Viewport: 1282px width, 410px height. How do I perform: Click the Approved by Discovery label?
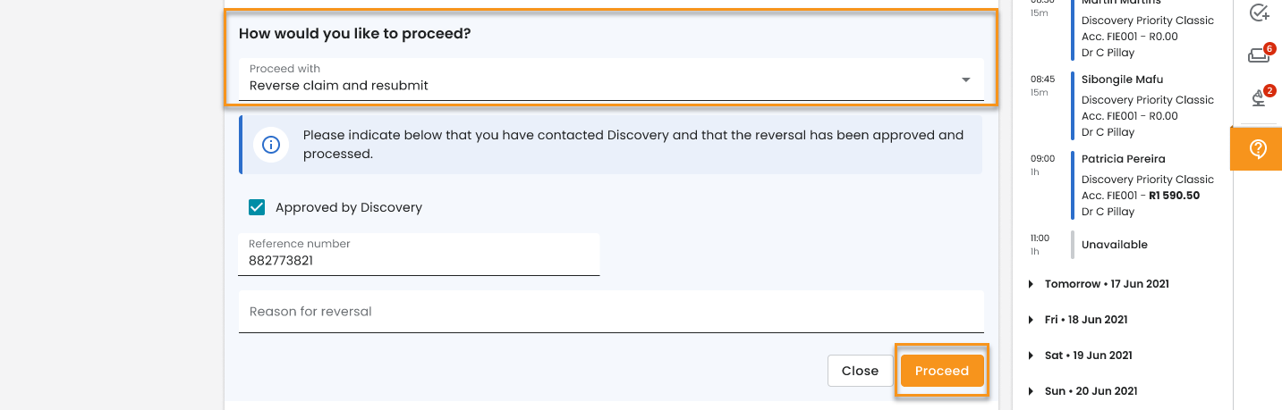pyautogui.click(x=349, y=207)
